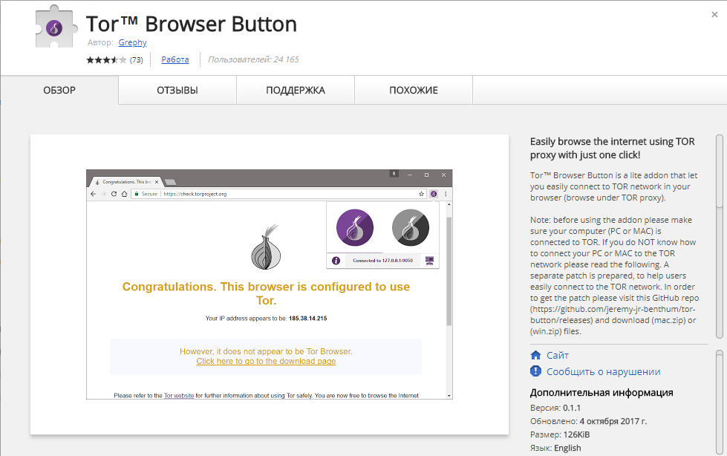Click the Дополнительная информация heading
Viewport: 727px width, 456px height.
(602, 392)
